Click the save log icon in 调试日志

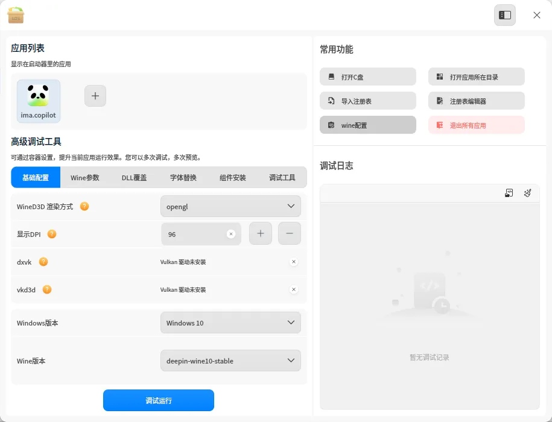click(x=509, y=193)
